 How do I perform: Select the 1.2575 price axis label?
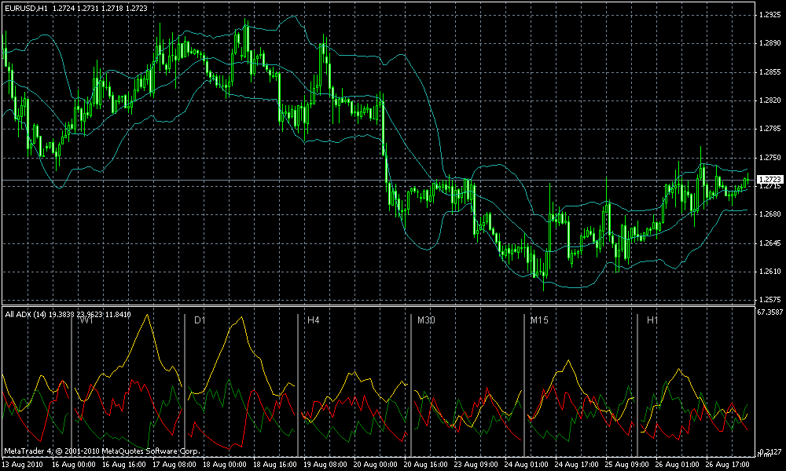point(771,300)
